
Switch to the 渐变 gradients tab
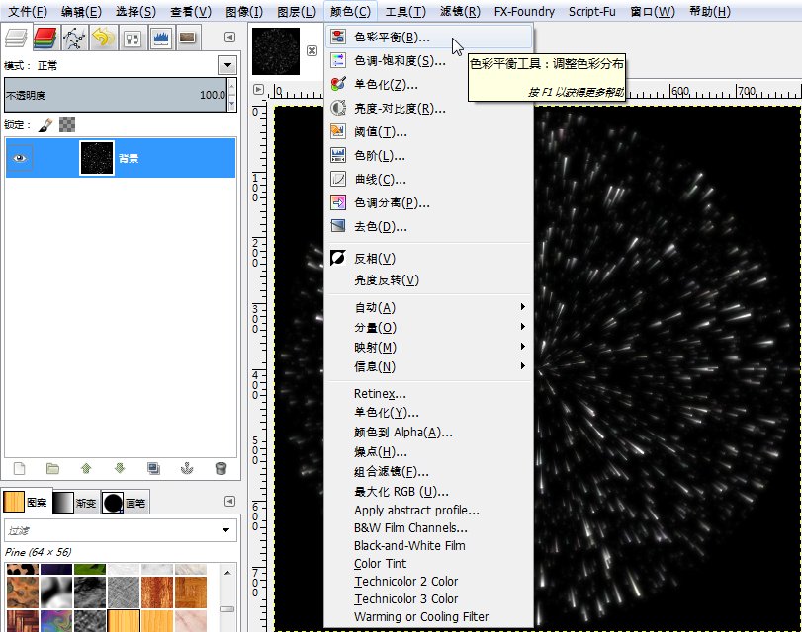click(x=75, y=503)
